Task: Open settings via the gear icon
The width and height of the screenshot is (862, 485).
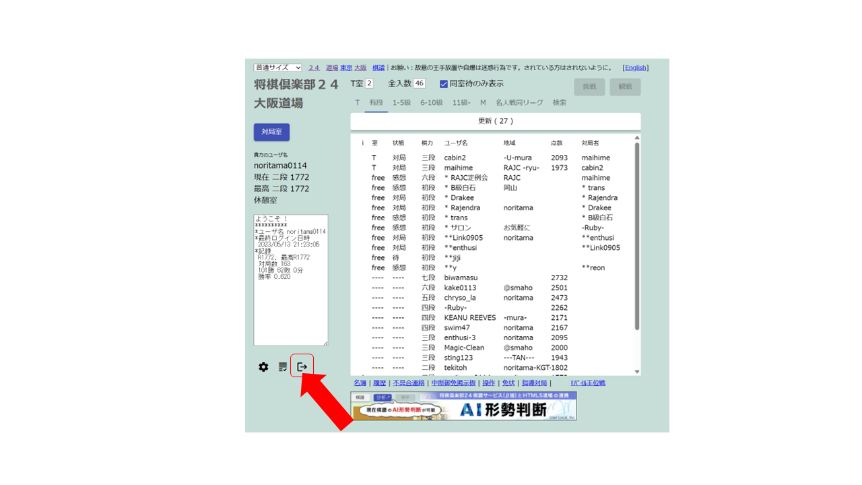Action: 263,367
